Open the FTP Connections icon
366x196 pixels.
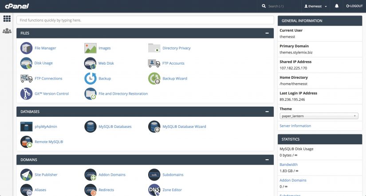pos(26,78)
